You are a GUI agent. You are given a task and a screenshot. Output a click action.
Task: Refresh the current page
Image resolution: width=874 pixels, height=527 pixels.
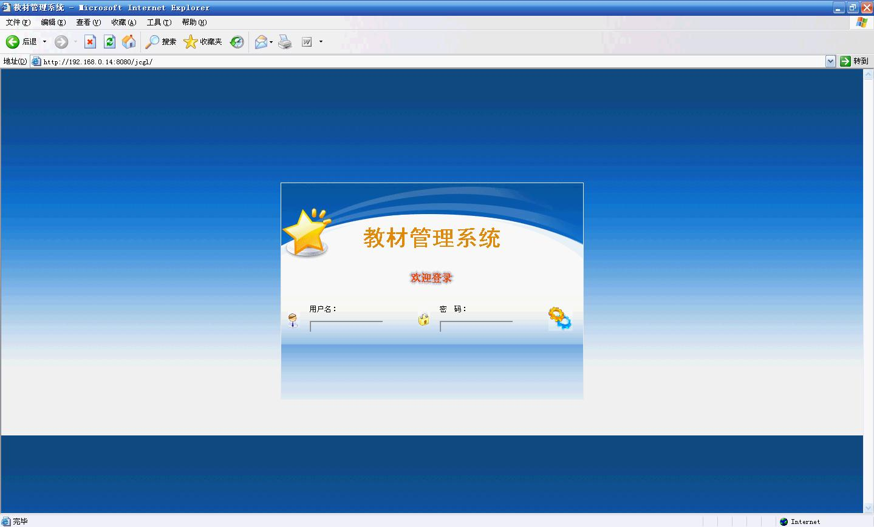109,42
